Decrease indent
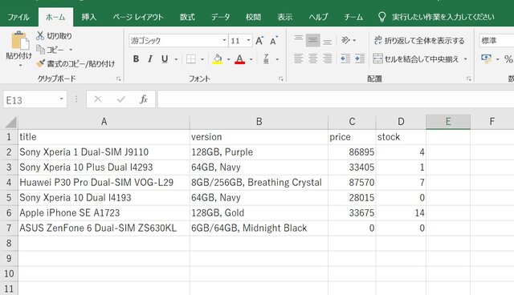Image resolution: width=514 pixels, height=295 pixels. 345,59
